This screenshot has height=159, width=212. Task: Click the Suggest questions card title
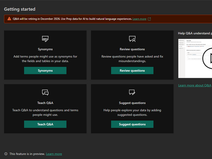pos(132,103)
